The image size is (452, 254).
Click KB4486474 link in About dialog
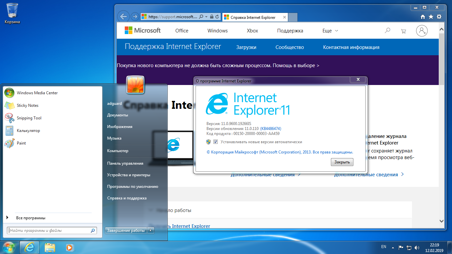271,128
